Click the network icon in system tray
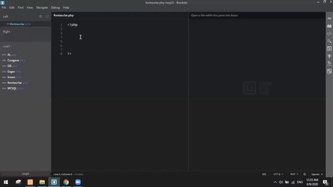Screen dimensions: 333x187 [x=293, y=182]
